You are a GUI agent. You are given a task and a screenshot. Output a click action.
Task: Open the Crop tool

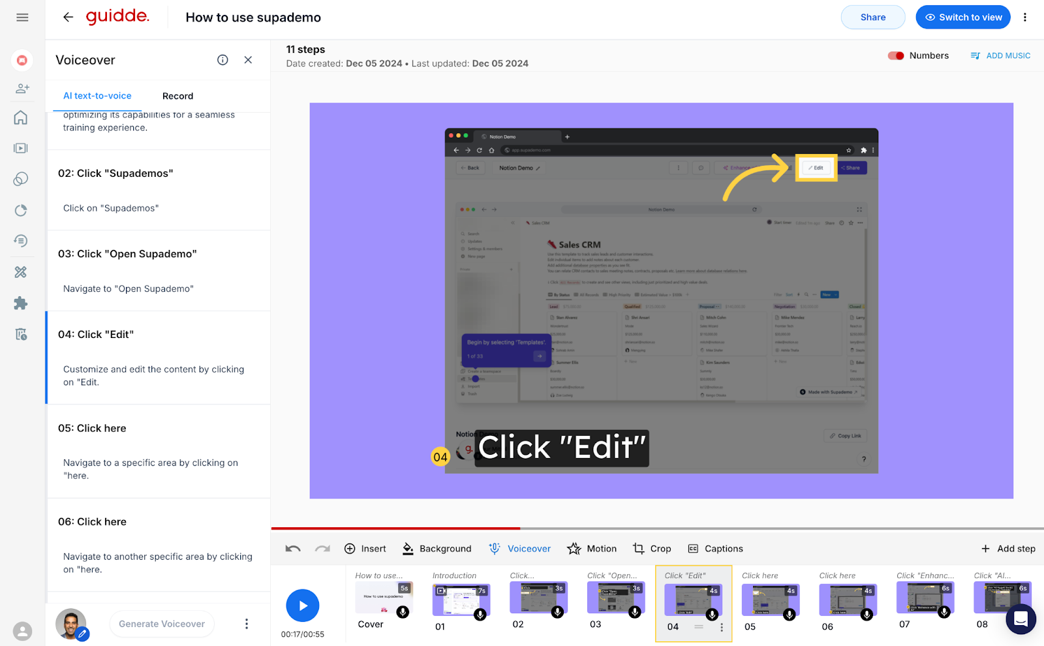(652, 549)
